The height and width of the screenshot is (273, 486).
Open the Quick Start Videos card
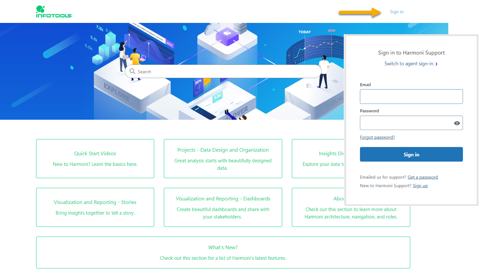point(95,158)
